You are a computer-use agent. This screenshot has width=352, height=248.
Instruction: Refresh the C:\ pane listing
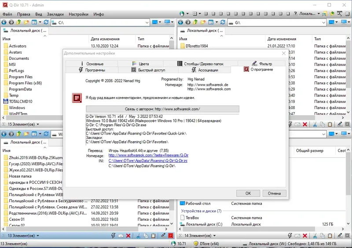coord(46,22)
